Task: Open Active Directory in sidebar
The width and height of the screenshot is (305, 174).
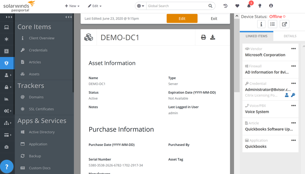Action: 41,132
